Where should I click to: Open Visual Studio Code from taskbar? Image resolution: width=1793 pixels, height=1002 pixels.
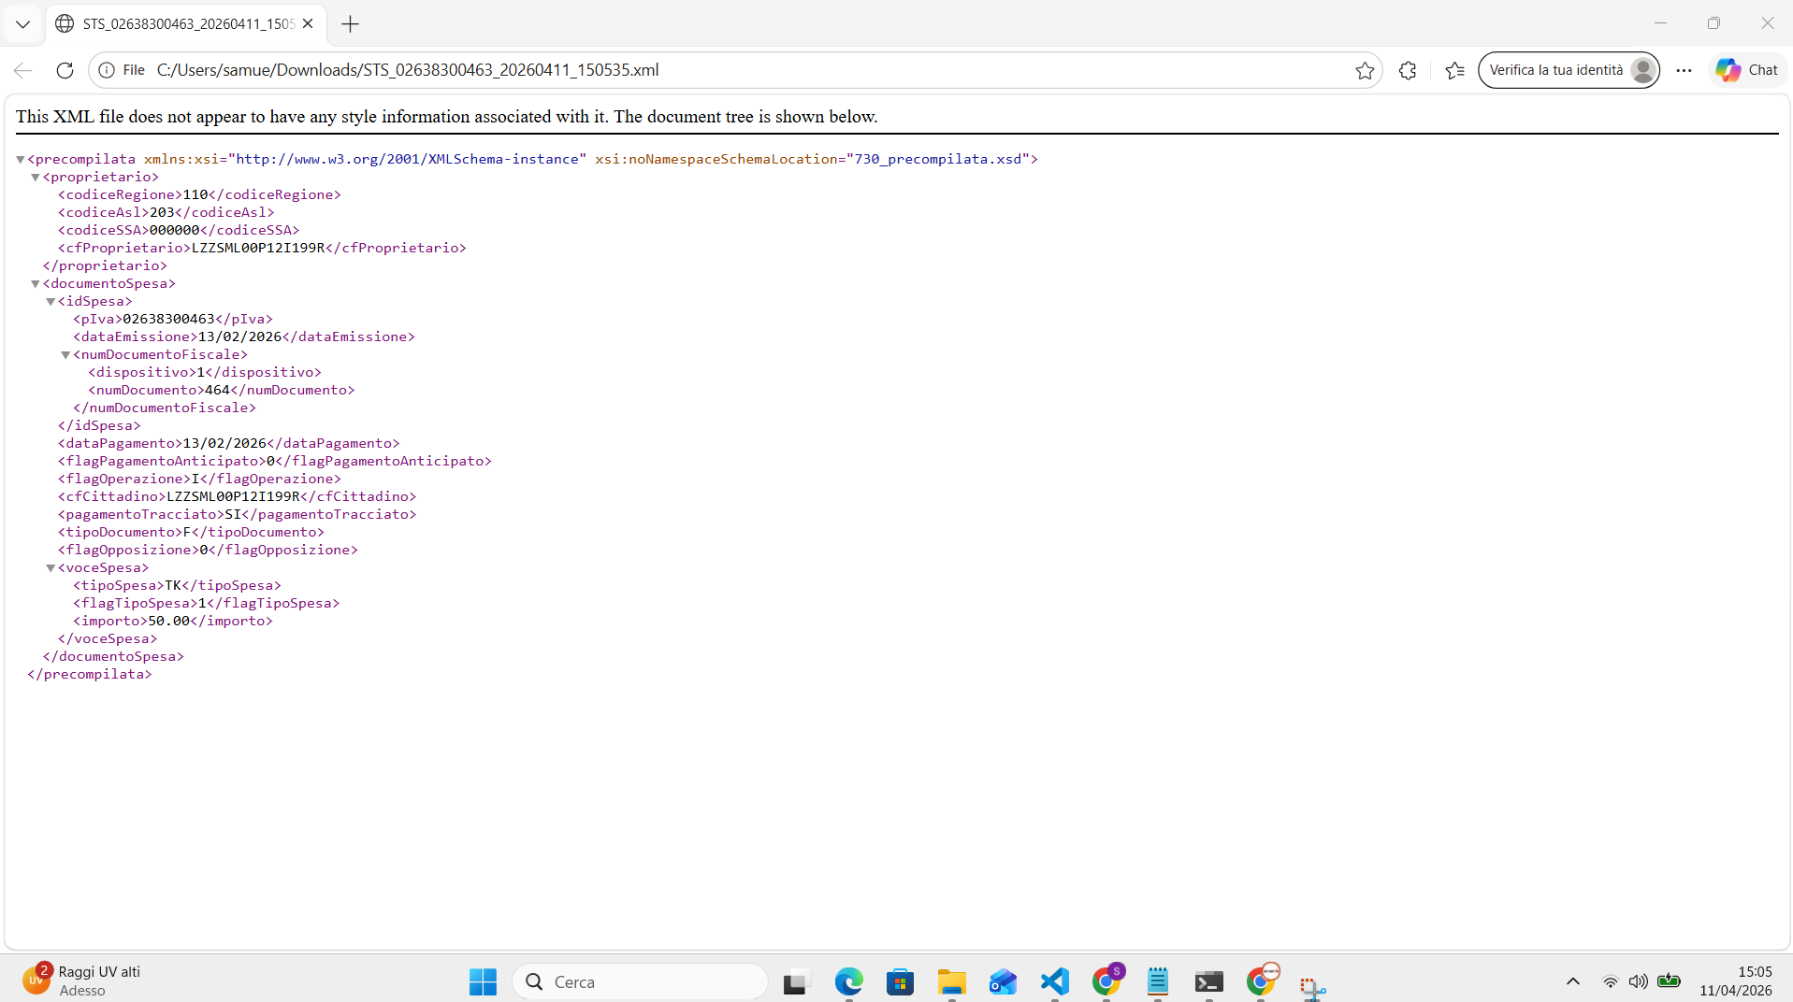coord(1055,981)
